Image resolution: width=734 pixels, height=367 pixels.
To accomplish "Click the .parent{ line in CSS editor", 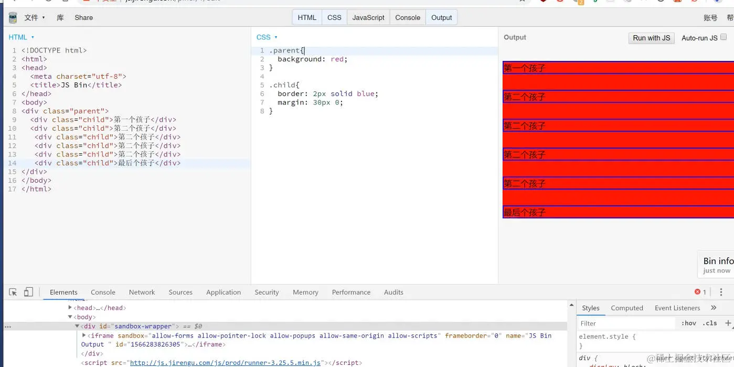I will tap(286, 50).
